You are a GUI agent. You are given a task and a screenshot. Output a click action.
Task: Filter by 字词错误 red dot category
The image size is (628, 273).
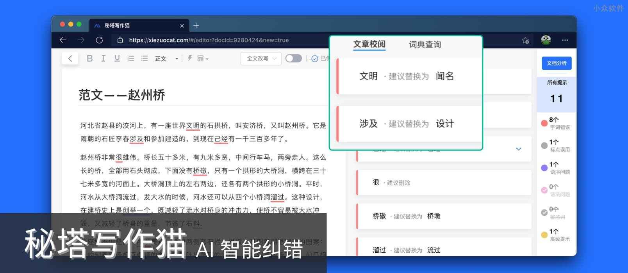[x=556, y=123]
